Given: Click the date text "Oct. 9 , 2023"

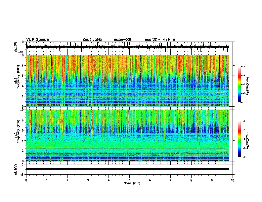Looking at the screenshot, I should [x=92, y=40].
